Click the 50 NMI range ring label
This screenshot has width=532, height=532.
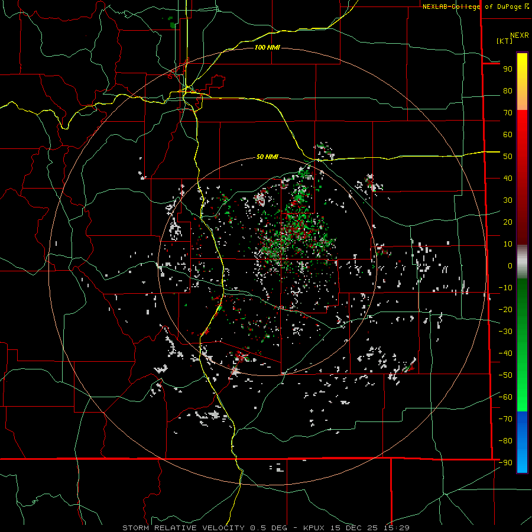(x=267, y=157)
